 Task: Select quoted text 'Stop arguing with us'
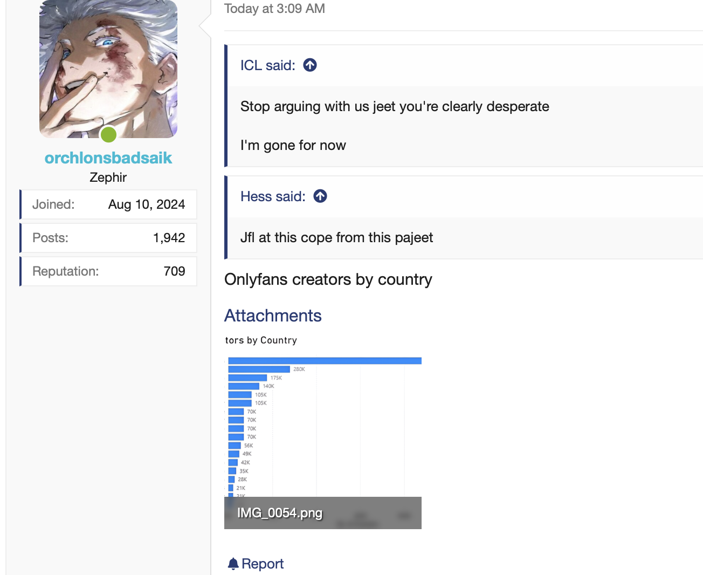point(305,107)
